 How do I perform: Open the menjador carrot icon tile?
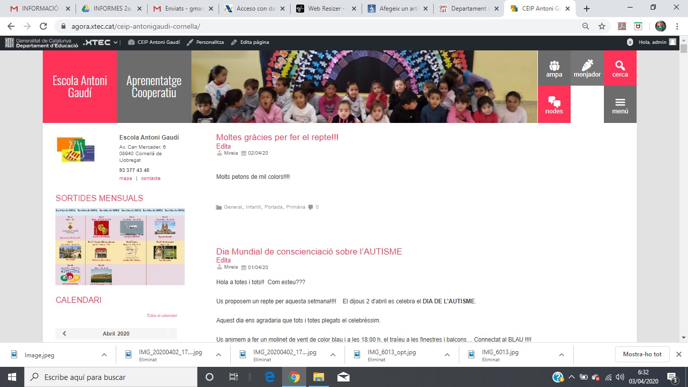(587, 68)
